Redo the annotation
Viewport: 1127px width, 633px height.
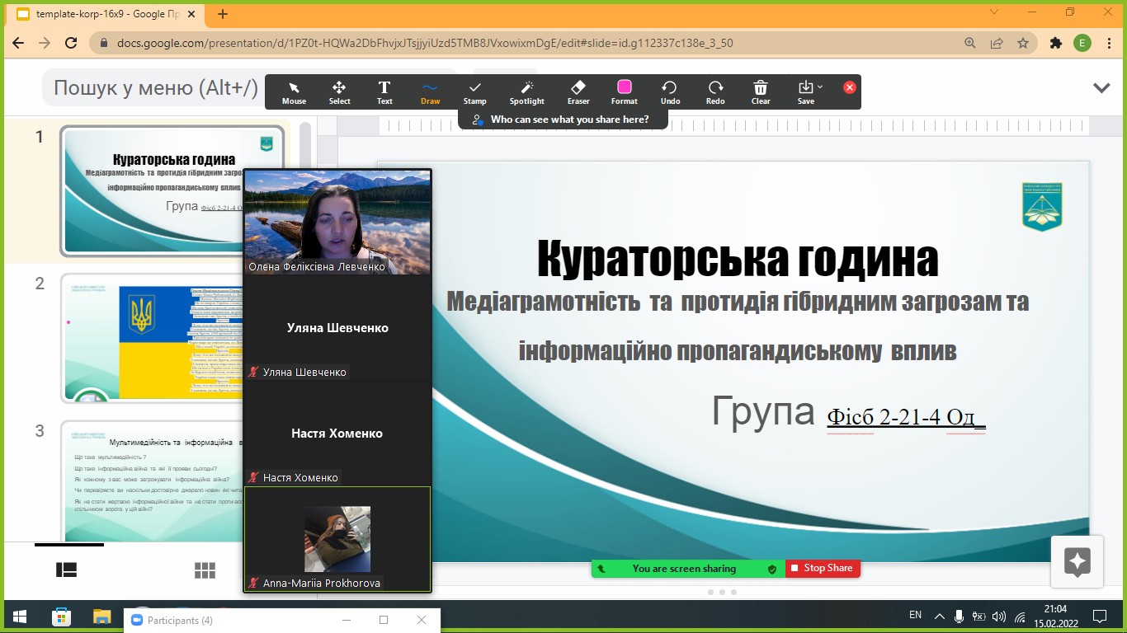715,92
